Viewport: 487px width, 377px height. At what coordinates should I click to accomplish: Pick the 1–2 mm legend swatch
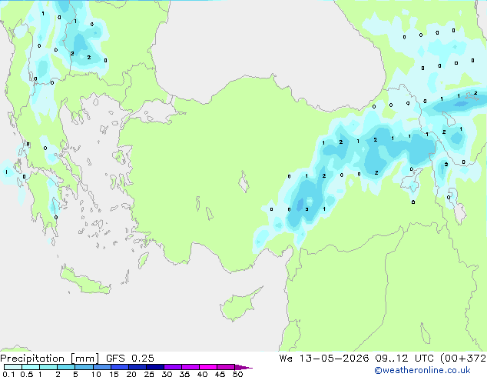(x=48, y=367)
